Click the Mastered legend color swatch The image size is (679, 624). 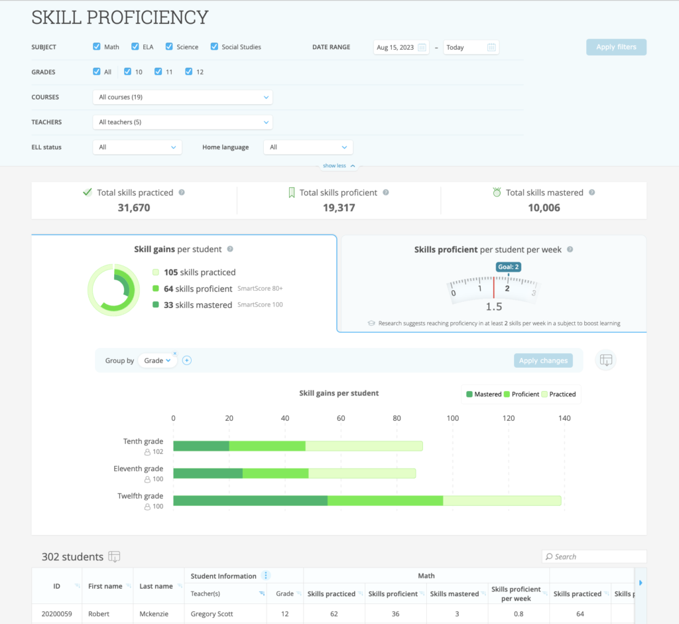click(x=469, y=394)
